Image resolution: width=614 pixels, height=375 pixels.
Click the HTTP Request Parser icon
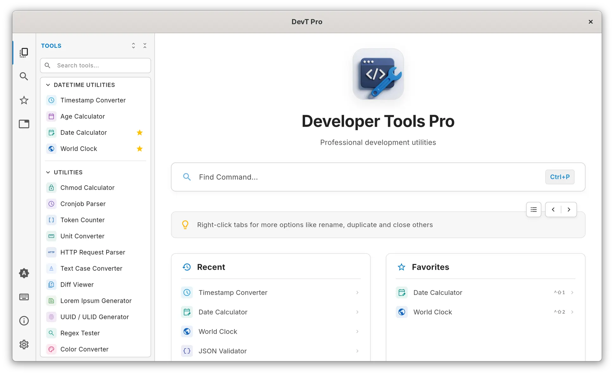(51, 252)
